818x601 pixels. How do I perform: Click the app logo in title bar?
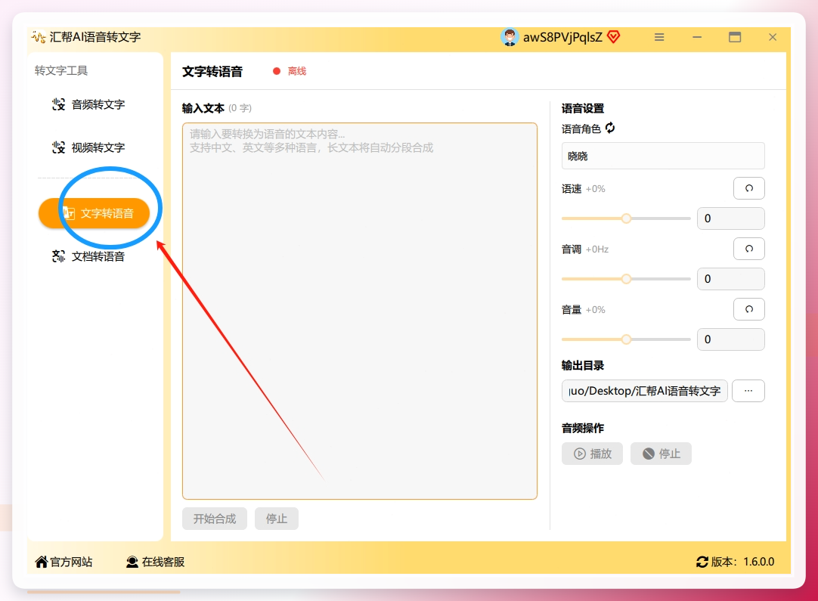click(x=38, y=37)
